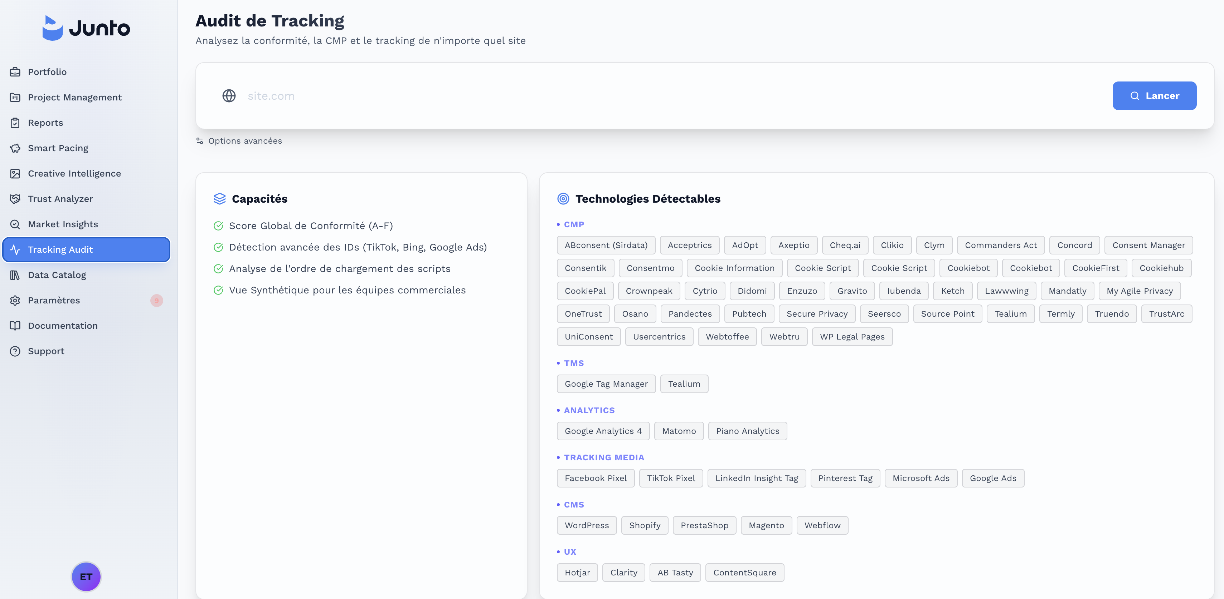Click the globe icon in URL field

(229, 96)
